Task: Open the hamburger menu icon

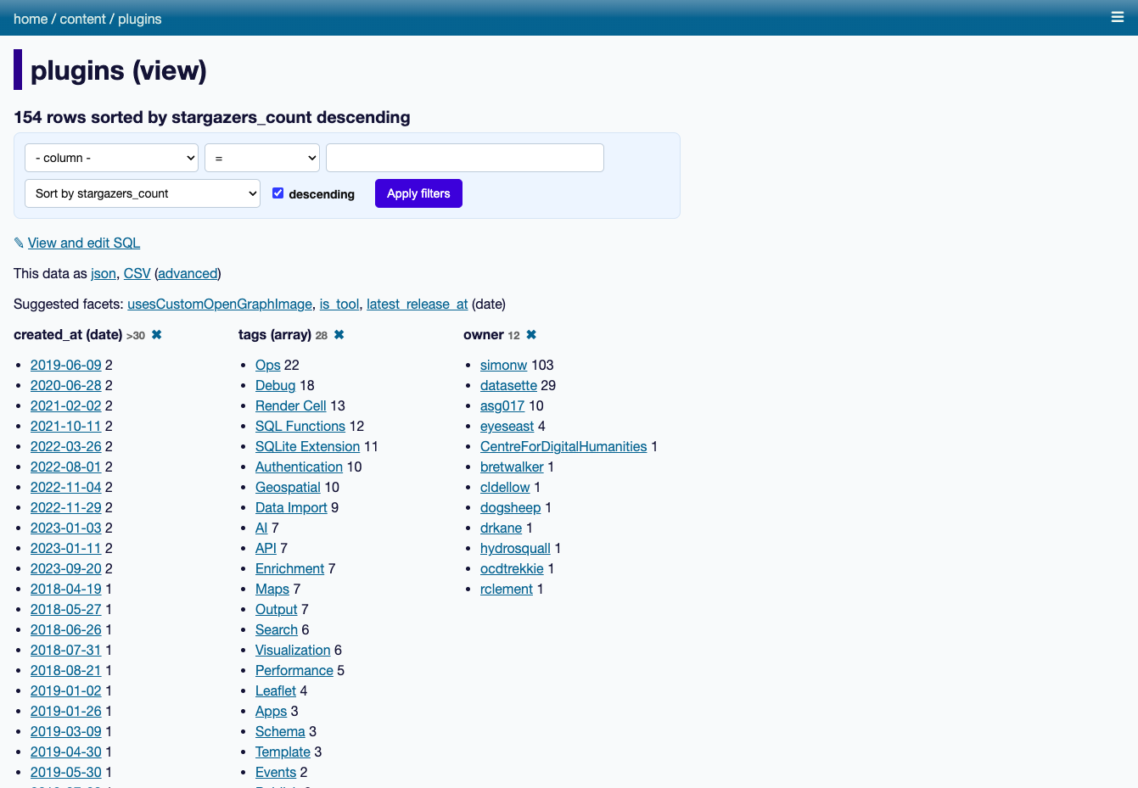Action: (1118, 17)
